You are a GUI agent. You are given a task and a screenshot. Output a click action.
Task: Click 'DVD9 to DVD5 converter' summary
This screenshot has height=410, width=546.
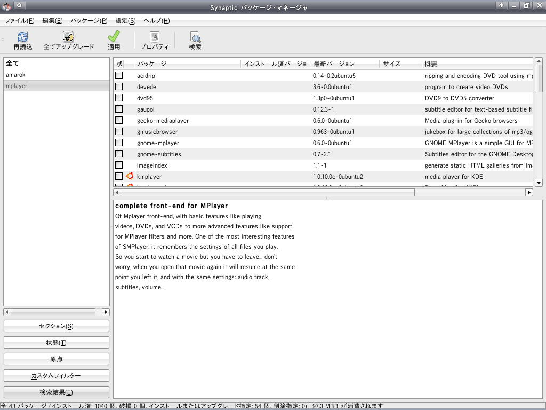point(459,98)
